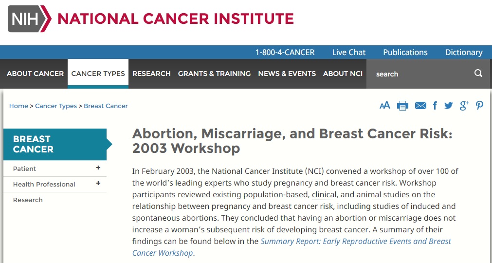Share on Twitter bird icon
This screenshot has width=492, height=263.
[x=448, y=106]
